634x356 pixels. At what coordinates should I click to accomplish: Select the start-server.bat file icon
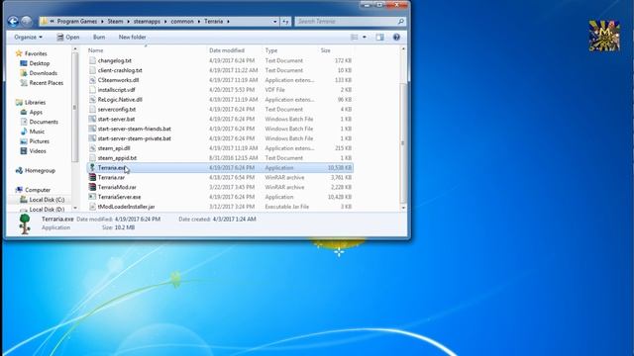pyautogui.click(x=92, y=119)
